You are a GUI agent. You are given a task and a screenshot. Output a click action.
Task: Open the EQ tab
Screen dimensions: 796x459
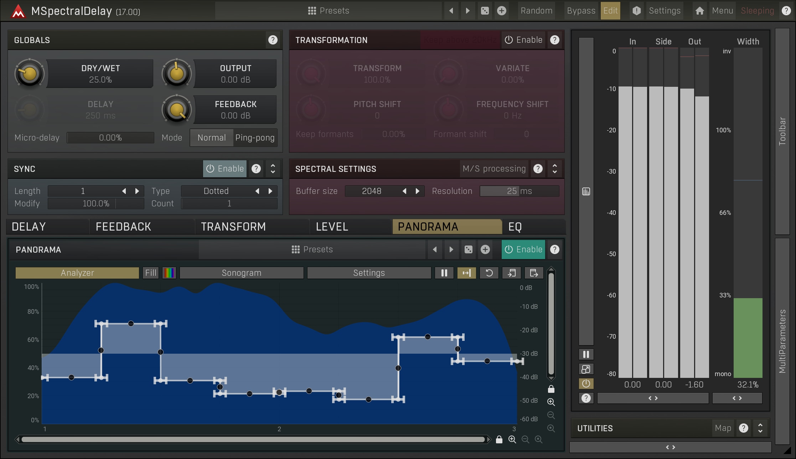pos(515,227)
